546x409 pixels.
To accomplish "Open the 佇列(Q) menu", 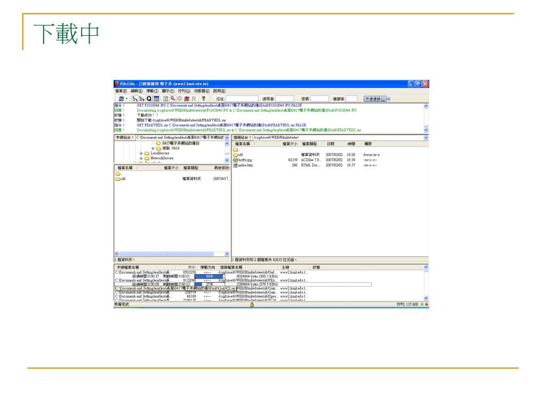I will (x=184, y=91).
